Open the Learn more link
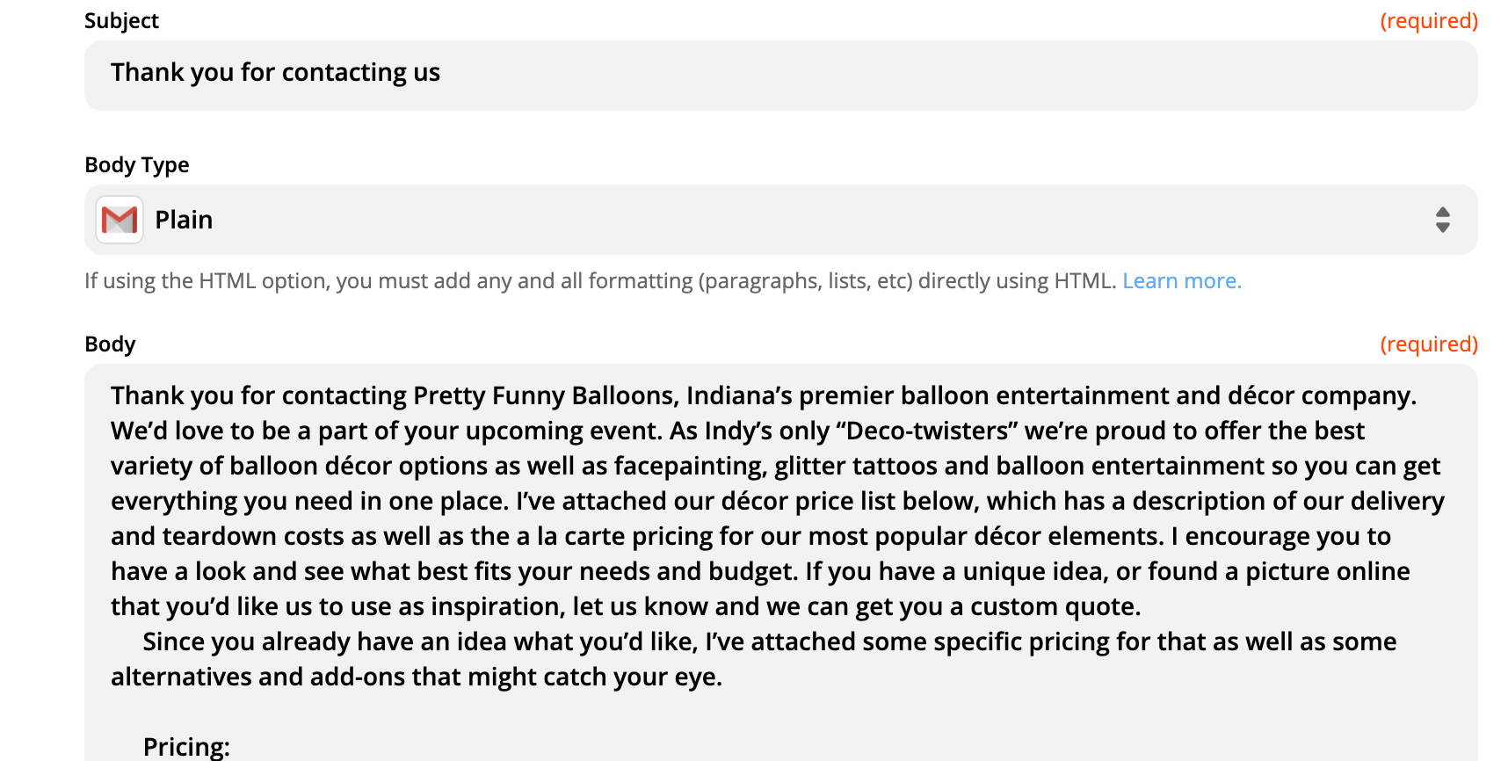The image size is (1508, 761). [x=1181, y=281]
